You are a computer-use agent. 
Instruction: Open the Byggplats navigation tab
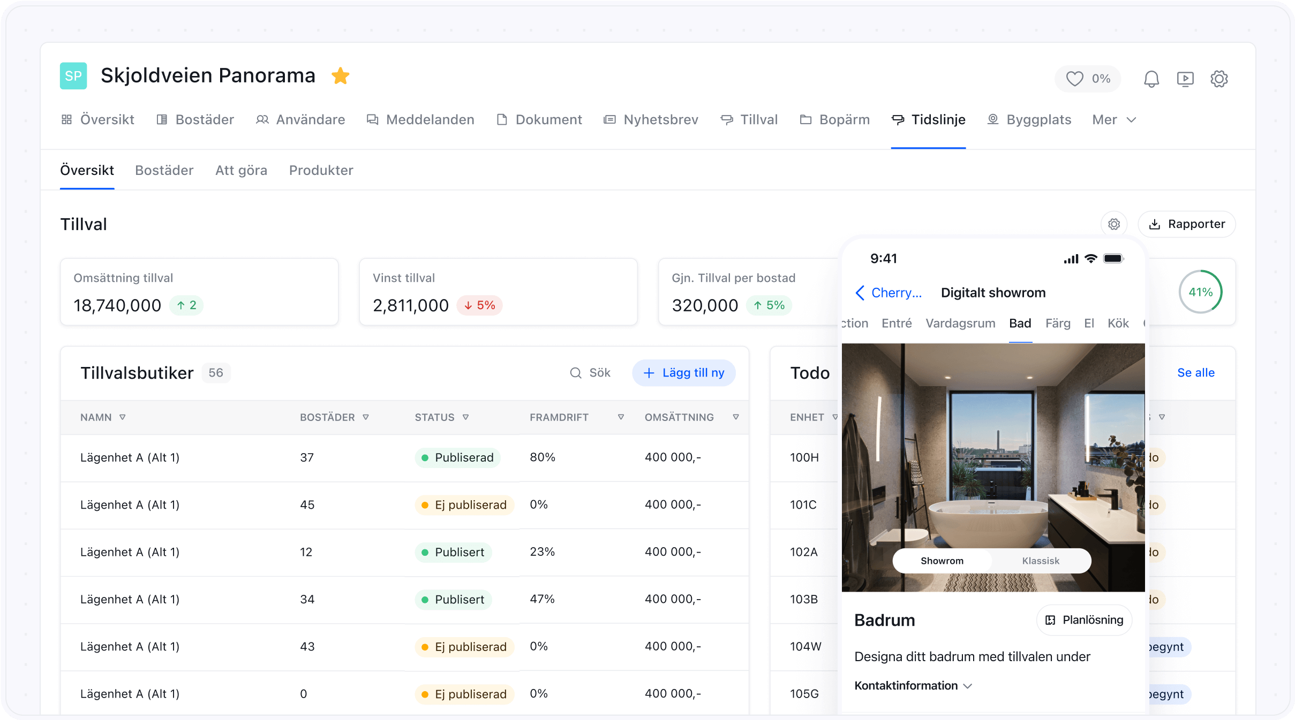1029,120
